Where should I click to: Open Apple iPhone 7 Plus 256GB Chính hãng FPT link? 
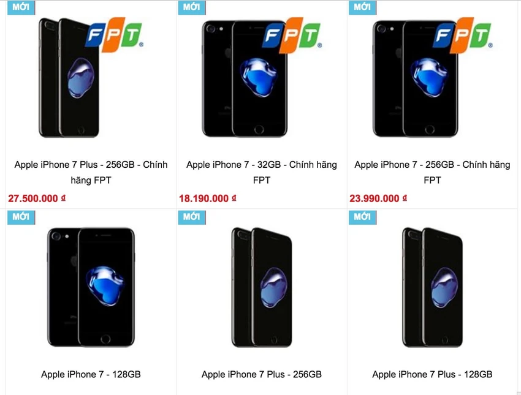[91, 172]
